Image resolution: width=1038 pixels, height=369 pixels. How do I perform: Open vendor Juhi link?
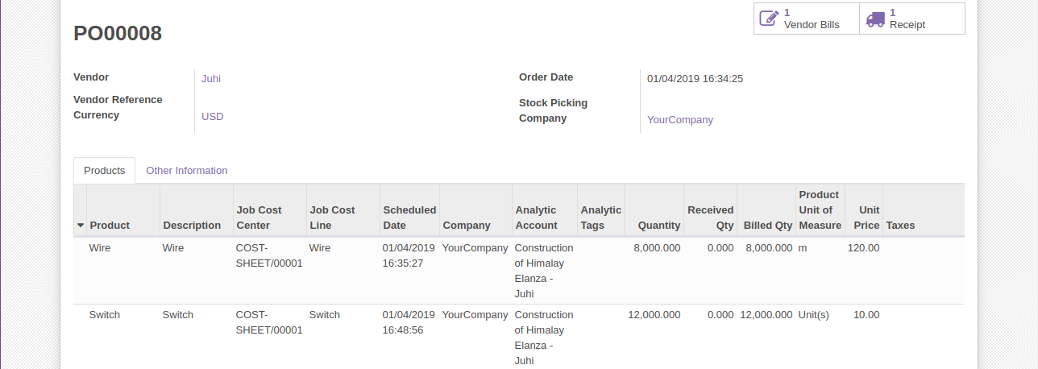[x=211, y=79]
